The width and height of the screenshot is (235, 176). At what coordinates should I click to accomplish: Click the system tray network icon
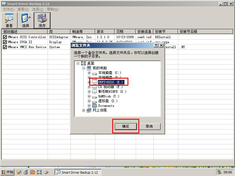(219, 172)
